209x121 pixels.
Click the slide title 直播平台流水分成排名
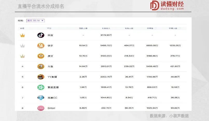pos(41,6)
